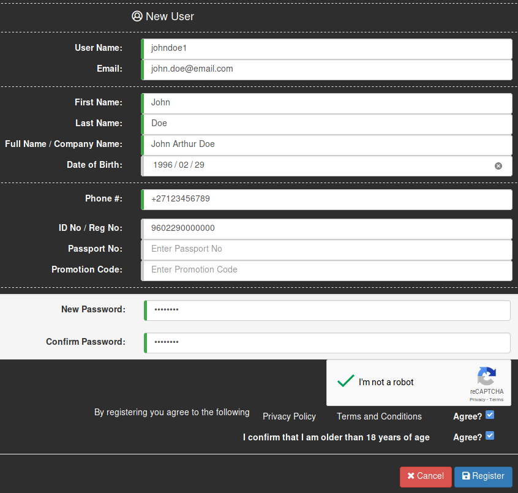Click the Promotion Code input
This screenshot has width=518, height=493.
(x=326, y=270)
